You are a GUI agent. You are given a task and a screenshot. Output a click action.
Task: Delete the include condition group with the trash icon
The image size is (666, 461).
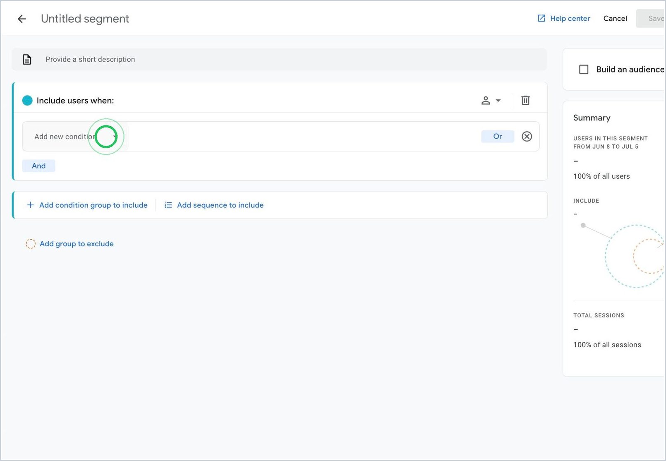(x=525, y=100)
